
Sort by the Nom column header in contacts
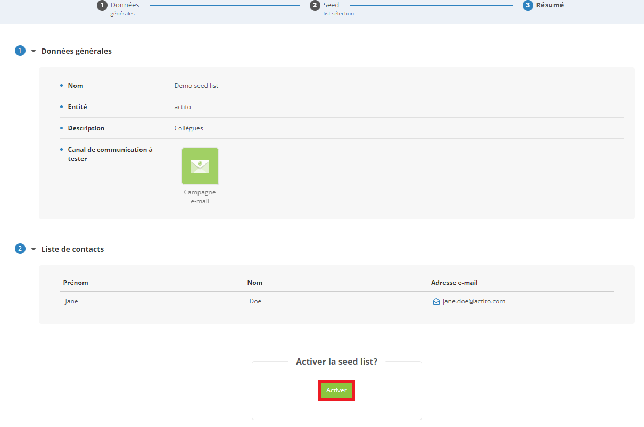coord(255,283)
